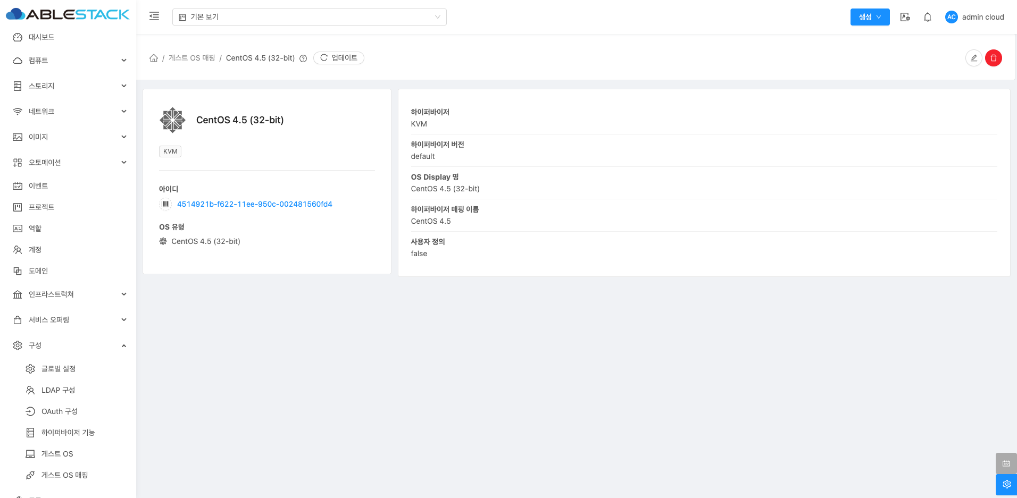Click the 업데이트 refresh button
The height and width of the screenshot is (498, 1017).
tap(339, 58)
